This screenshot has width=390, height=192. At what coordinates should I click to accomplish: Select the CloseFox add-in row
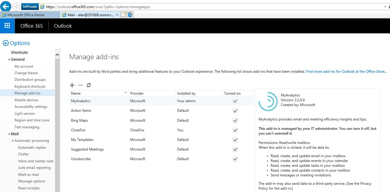(161, 130)
